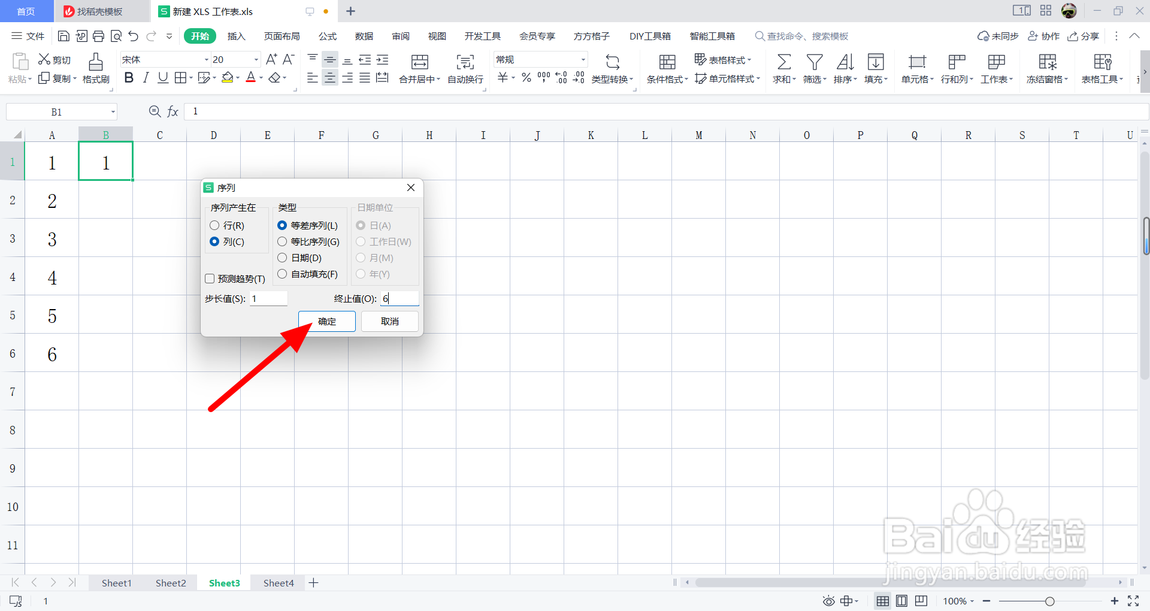Open the font size dropdown
This screenshot has width=1150, height=611.
pyautogui.click(x=256, y=60)
